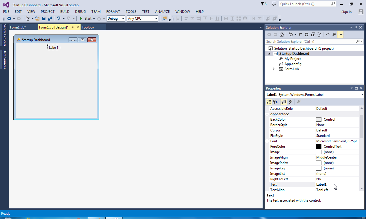This screenshot has height=219, width=366.
Task: Click the ForeColor ControlText black swatch
Action: [319, 147]
